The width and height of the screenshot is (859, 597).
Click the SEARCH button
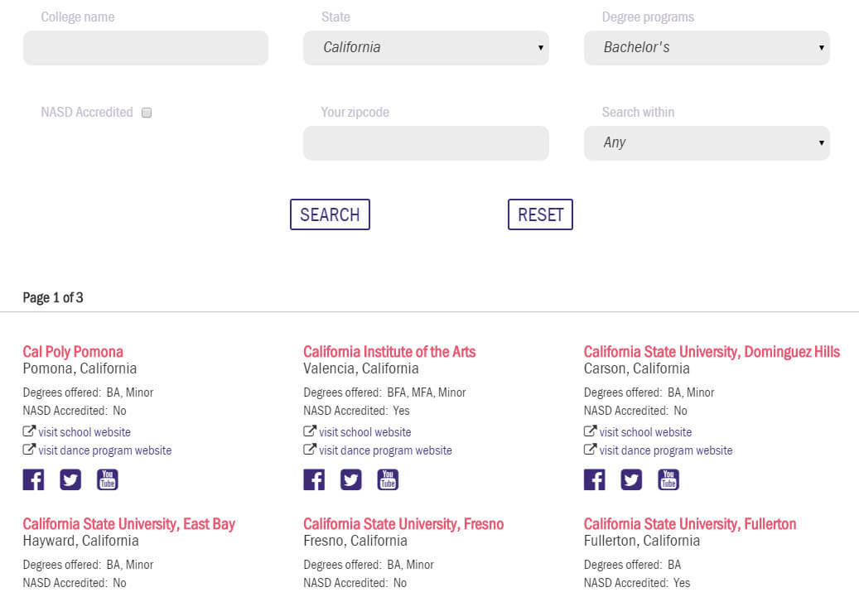[330, 214]
